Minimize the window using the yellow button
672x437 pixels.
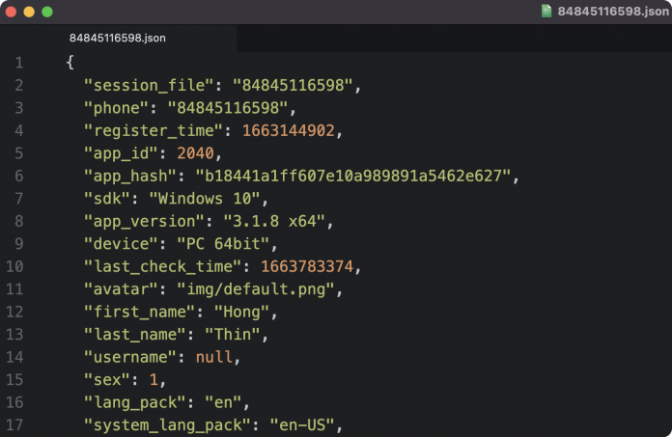(x=29, y=12)
